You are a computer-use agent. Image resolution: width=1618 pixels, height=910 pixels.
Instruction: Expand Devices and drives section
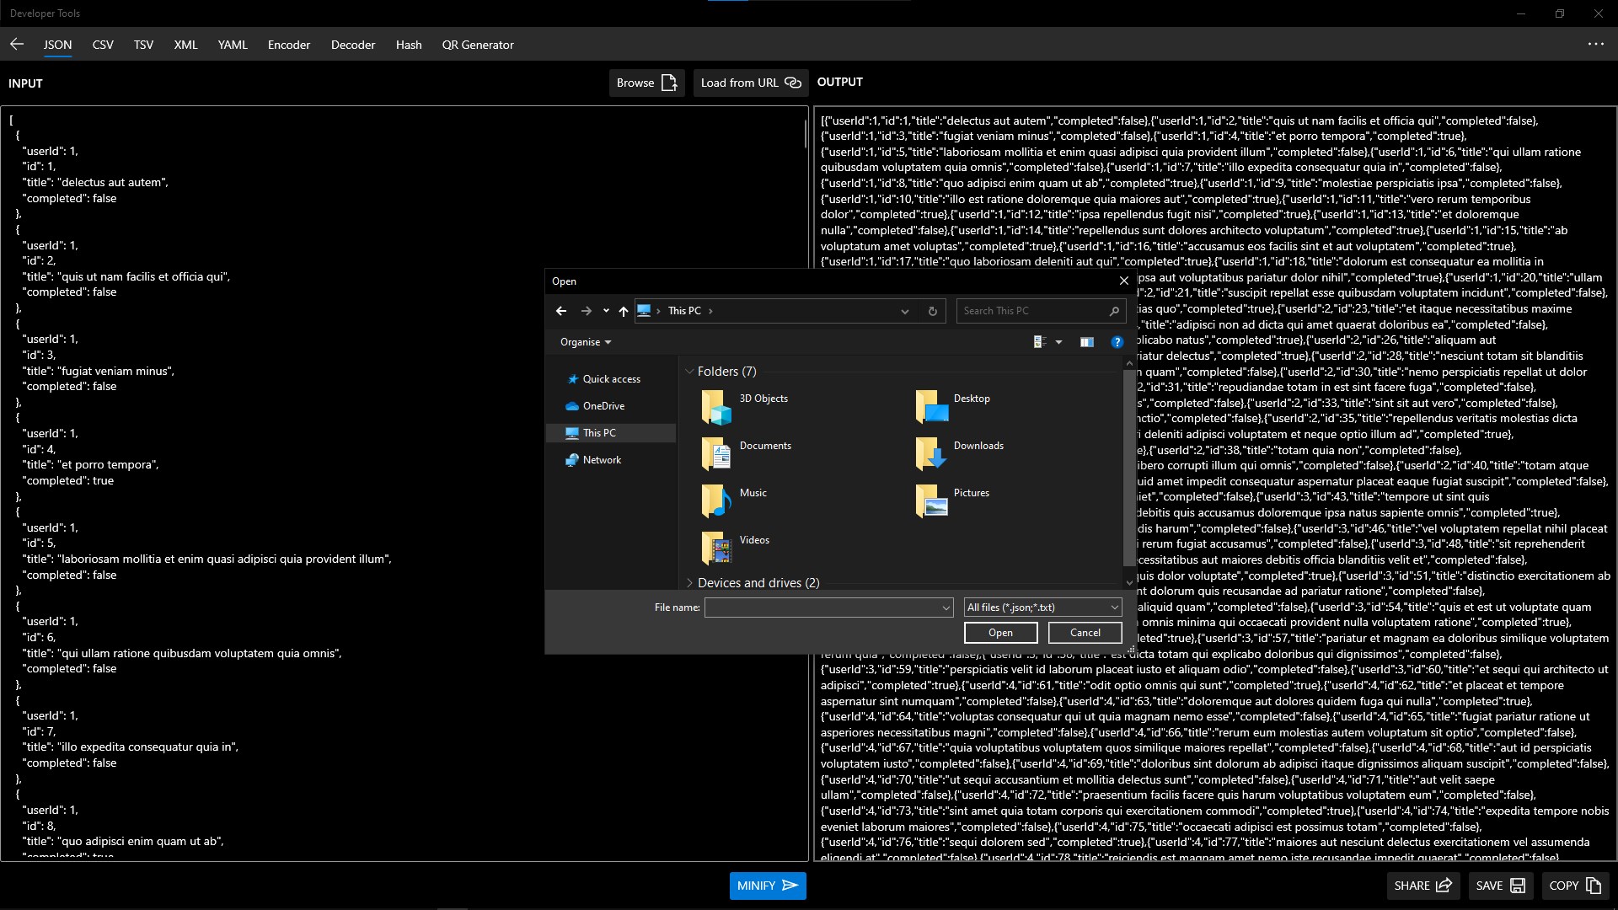coord(690,583)
